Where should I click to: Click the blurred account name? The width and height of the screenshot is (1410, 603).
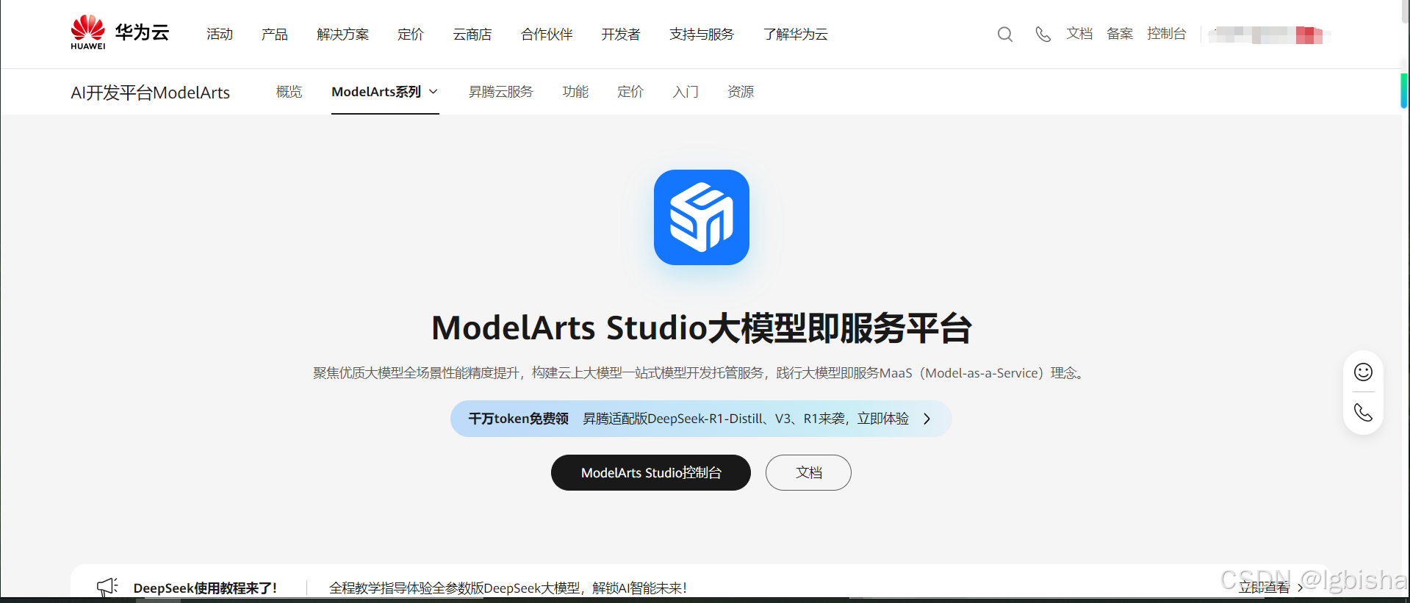click(1270, 35)
